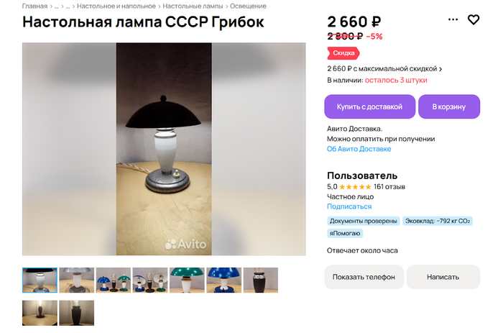Click the five-star seller rating

[x=355, y=186]
